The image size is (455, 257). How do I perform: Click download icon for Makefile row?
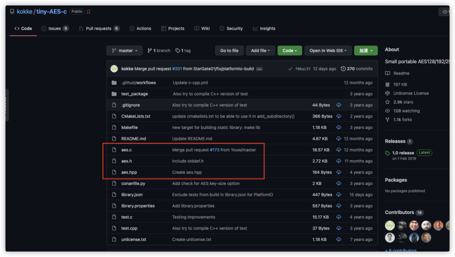click(x=339, y=127)
